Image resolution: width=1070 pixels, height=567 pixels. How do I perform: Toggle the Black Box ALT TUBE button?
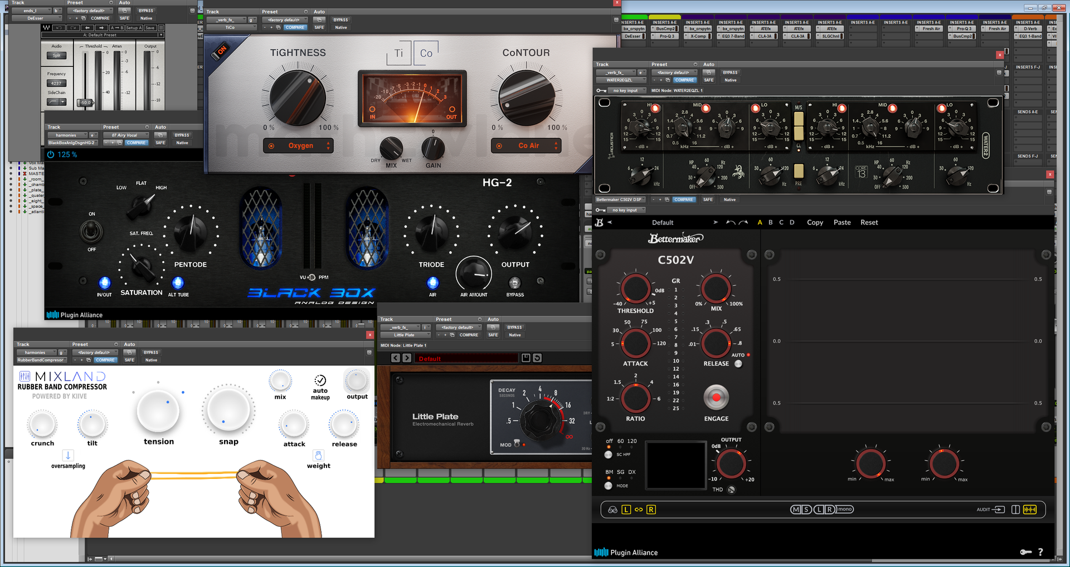point(178,283)
